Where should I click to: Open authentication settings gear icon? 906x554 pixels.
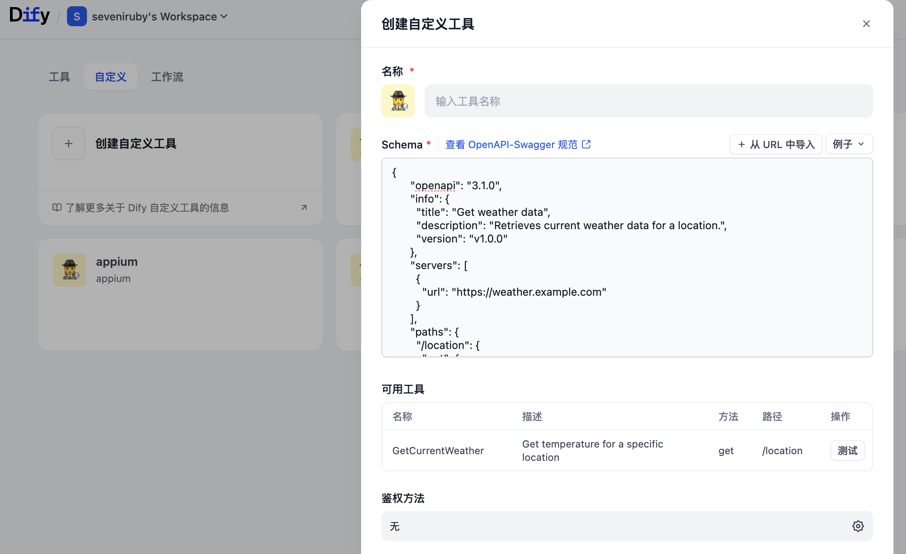pos(858,526)
